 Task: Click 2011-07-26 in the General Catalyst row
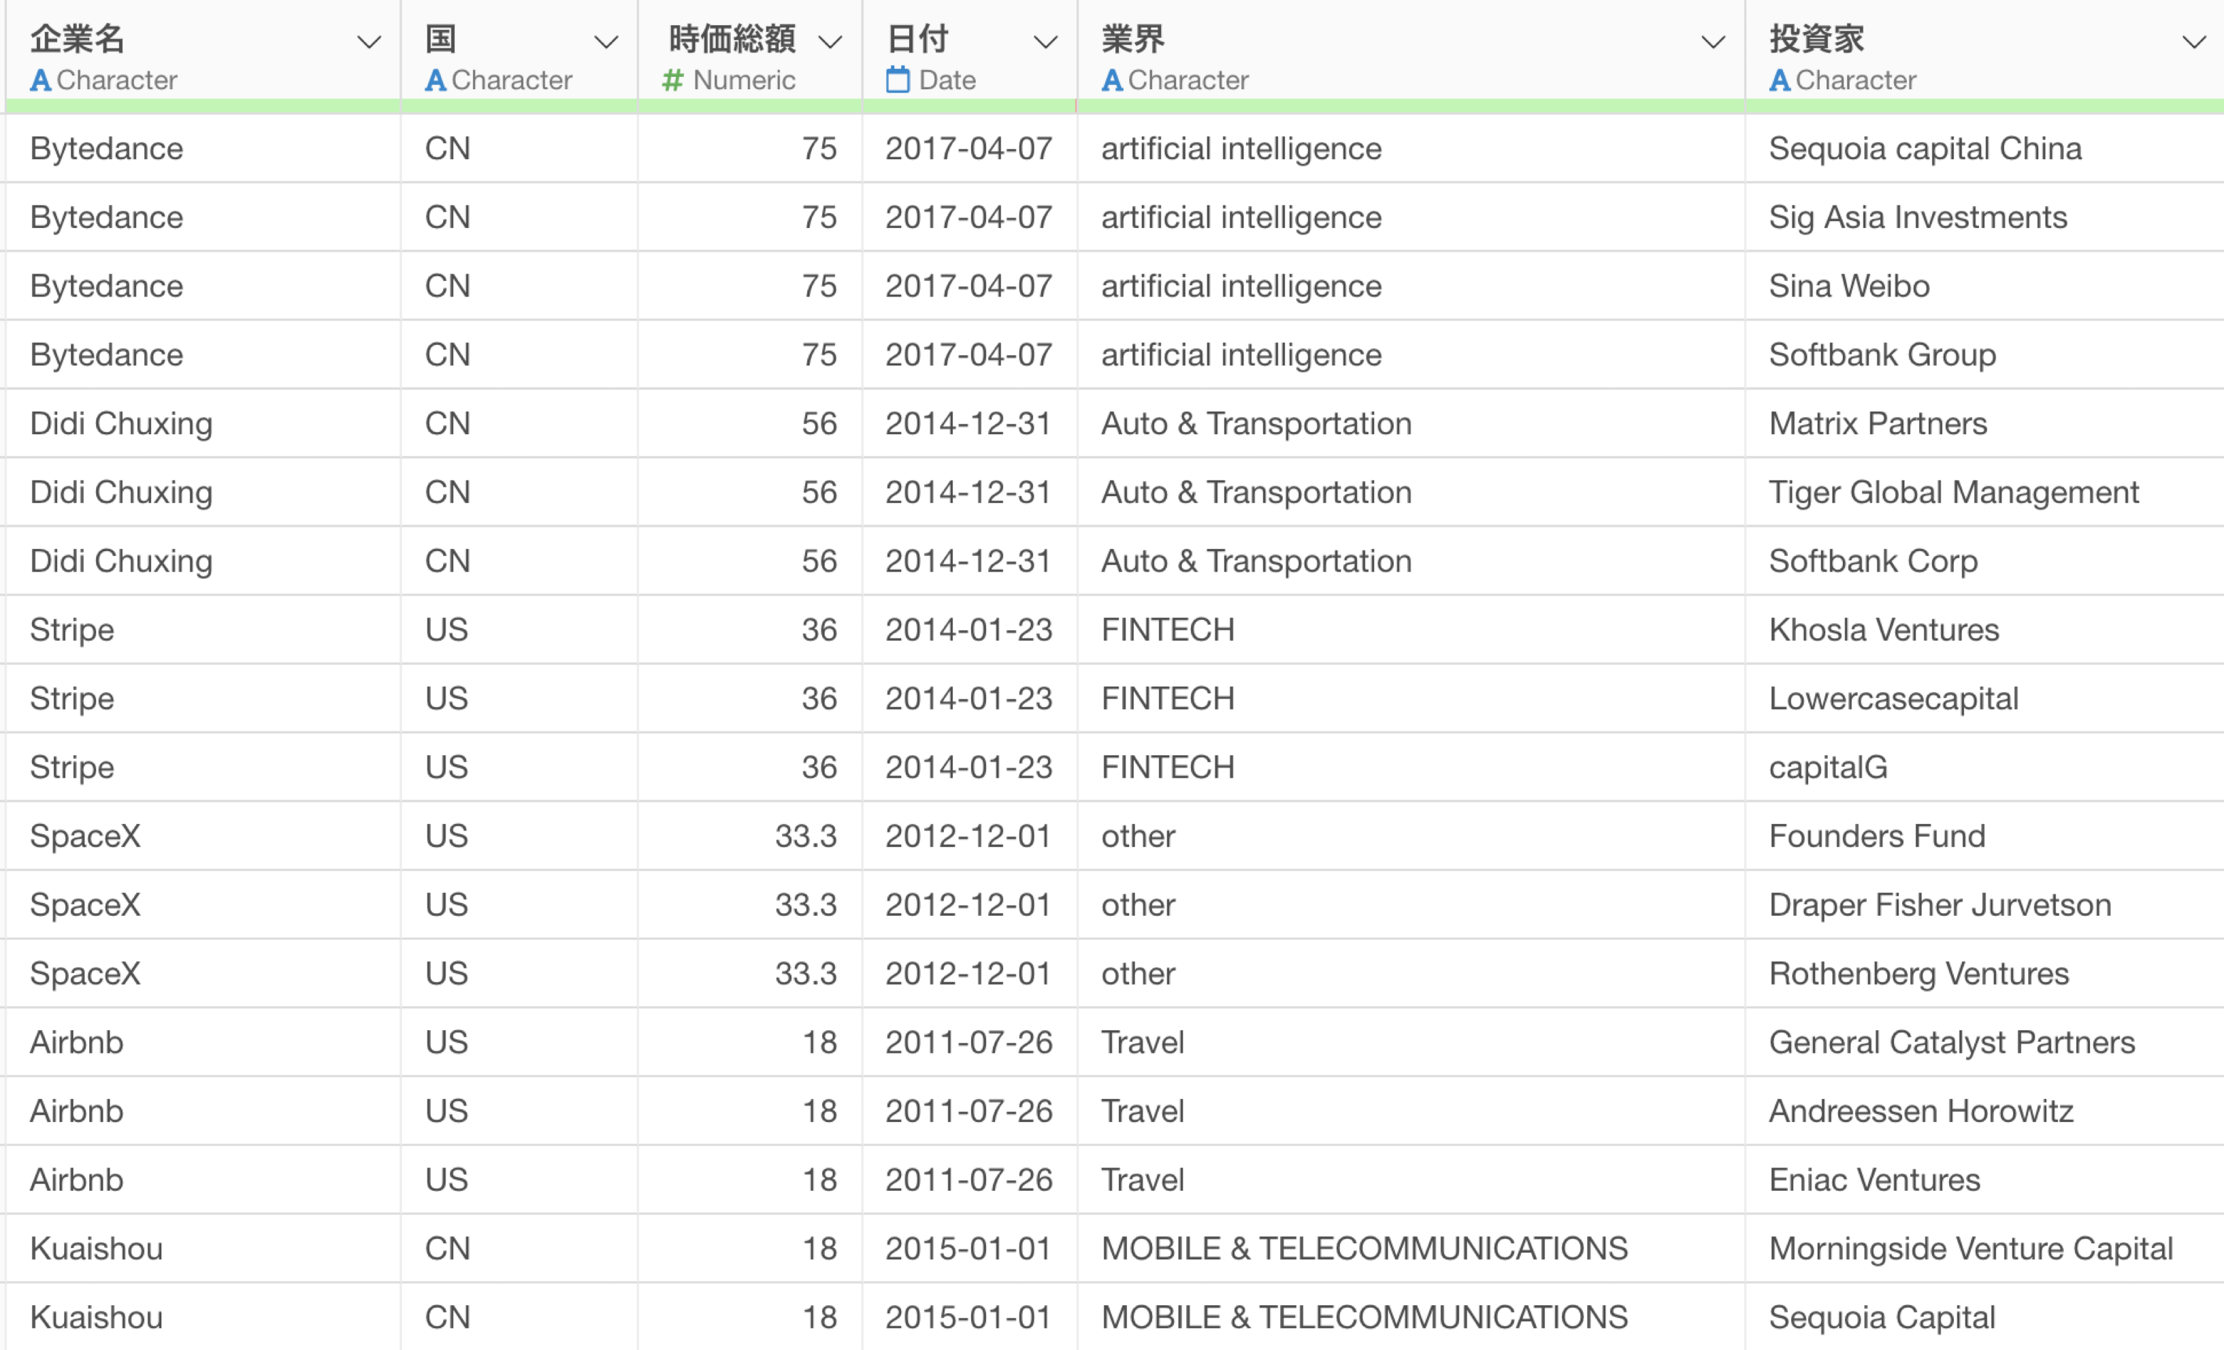click(x=968, y=1042)
